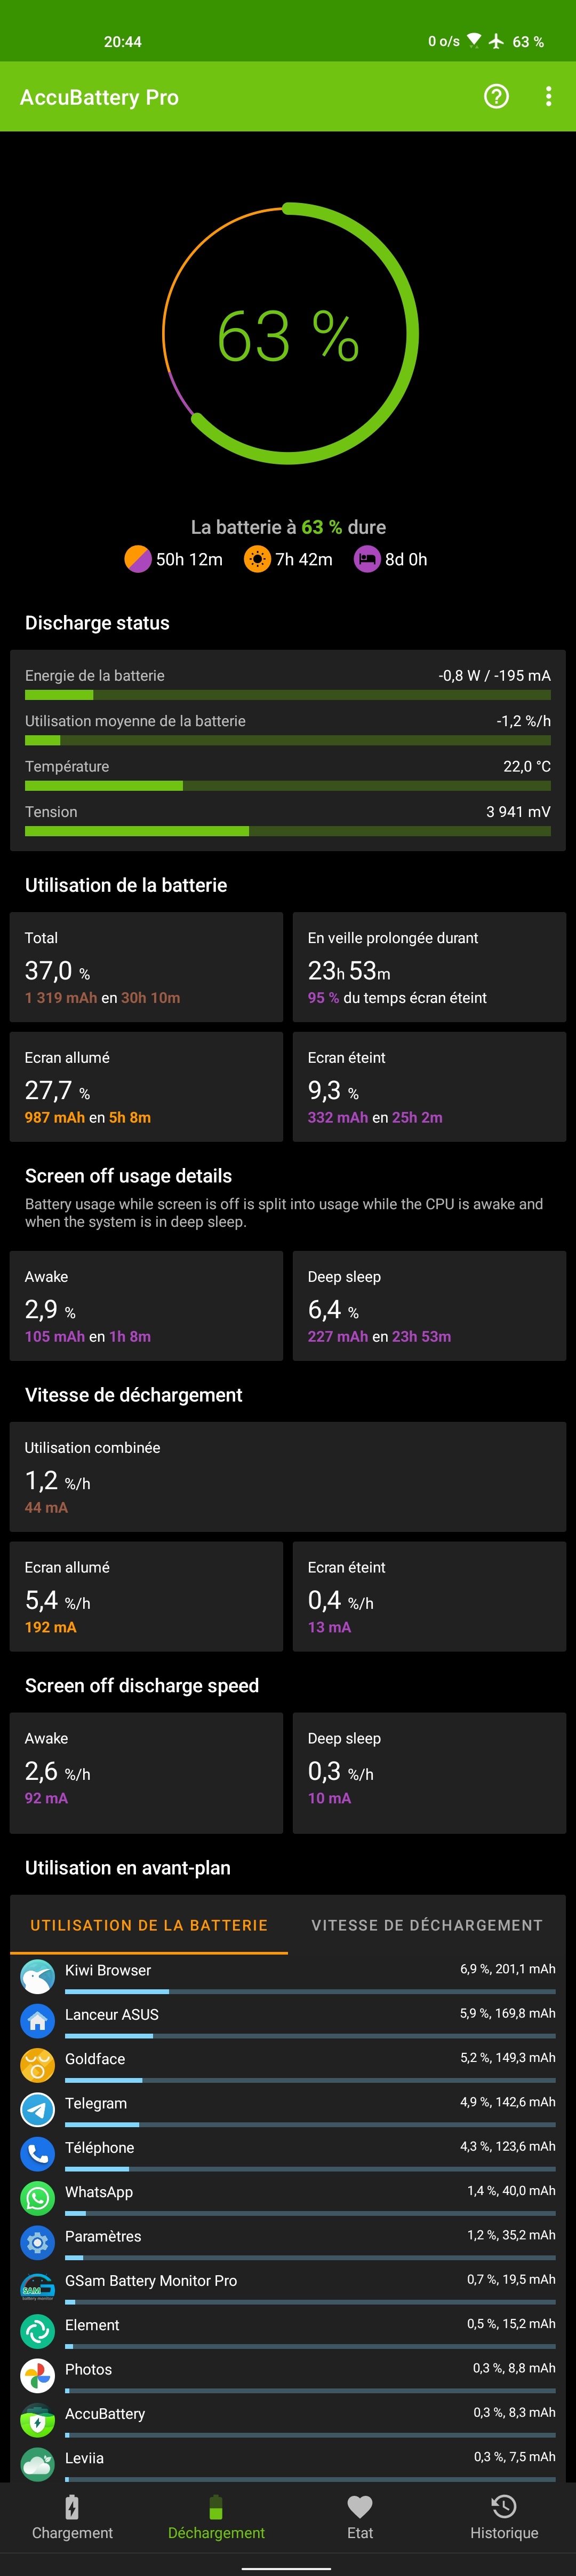This screenshot has height=2576, width=576.
Task: Open the Etat health section
Action: (x=359, y=2517)
